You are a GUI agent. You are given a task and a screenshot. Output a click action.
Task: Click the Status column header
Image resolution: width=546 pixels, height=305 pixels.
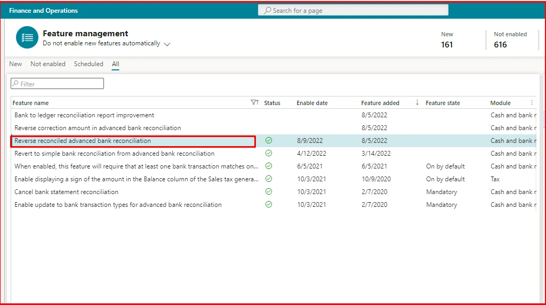(272, 103)
